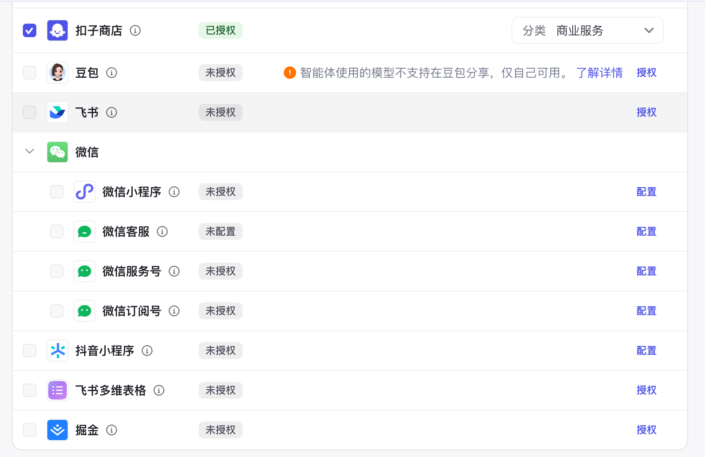Click 授权 for 飞书

coord(647,112)
